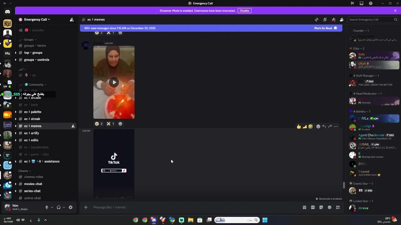The height and width of the screenshot is (225, 401).
Task: Toggle microphone mute in user panel
Action: coord(47,207)
